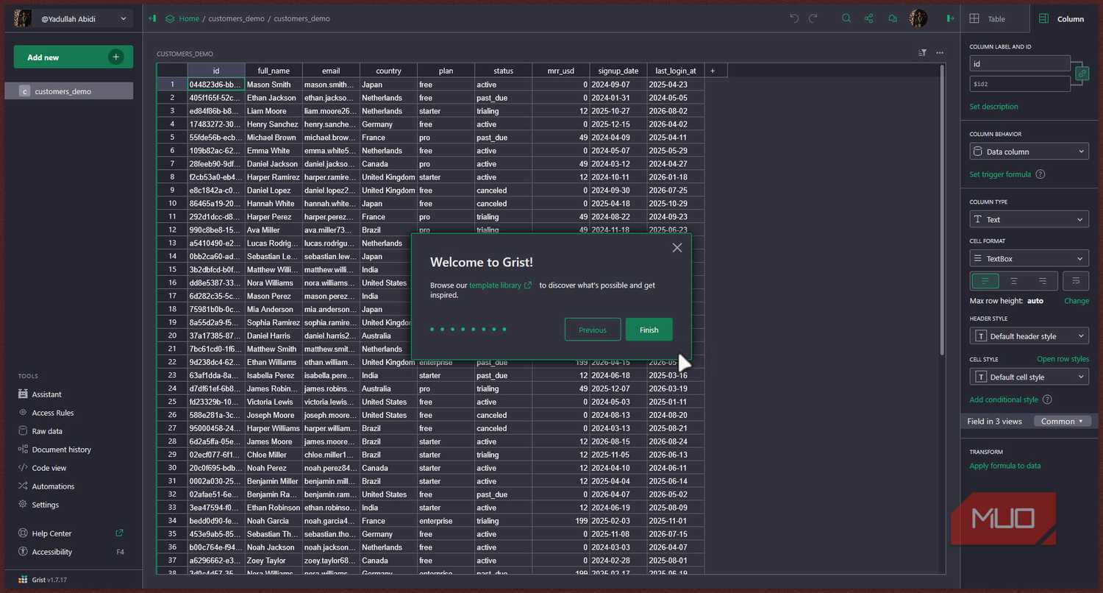Set cell alignment to center
This screenshot has width=1103, height=593.
(1014, 280)
